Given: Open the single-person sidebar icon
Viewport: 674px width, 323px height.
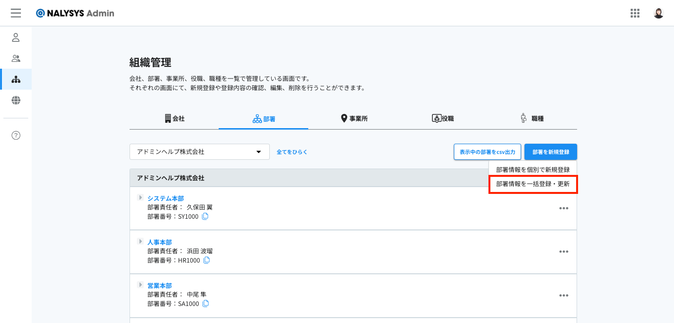Looking at the screenshot, I should point(16,38).
